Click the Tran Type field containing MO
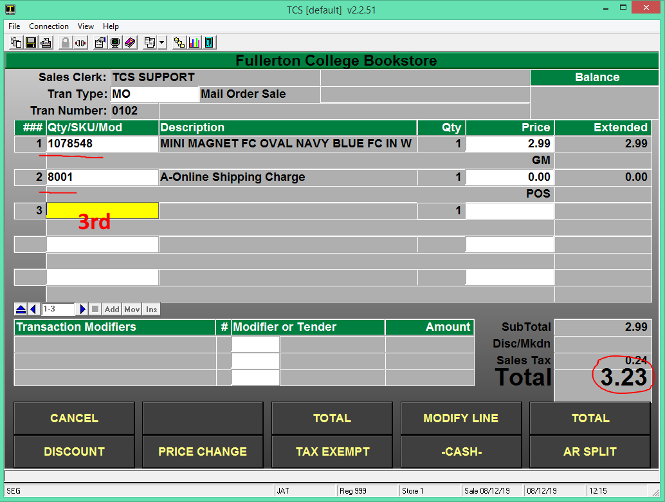 155,94
